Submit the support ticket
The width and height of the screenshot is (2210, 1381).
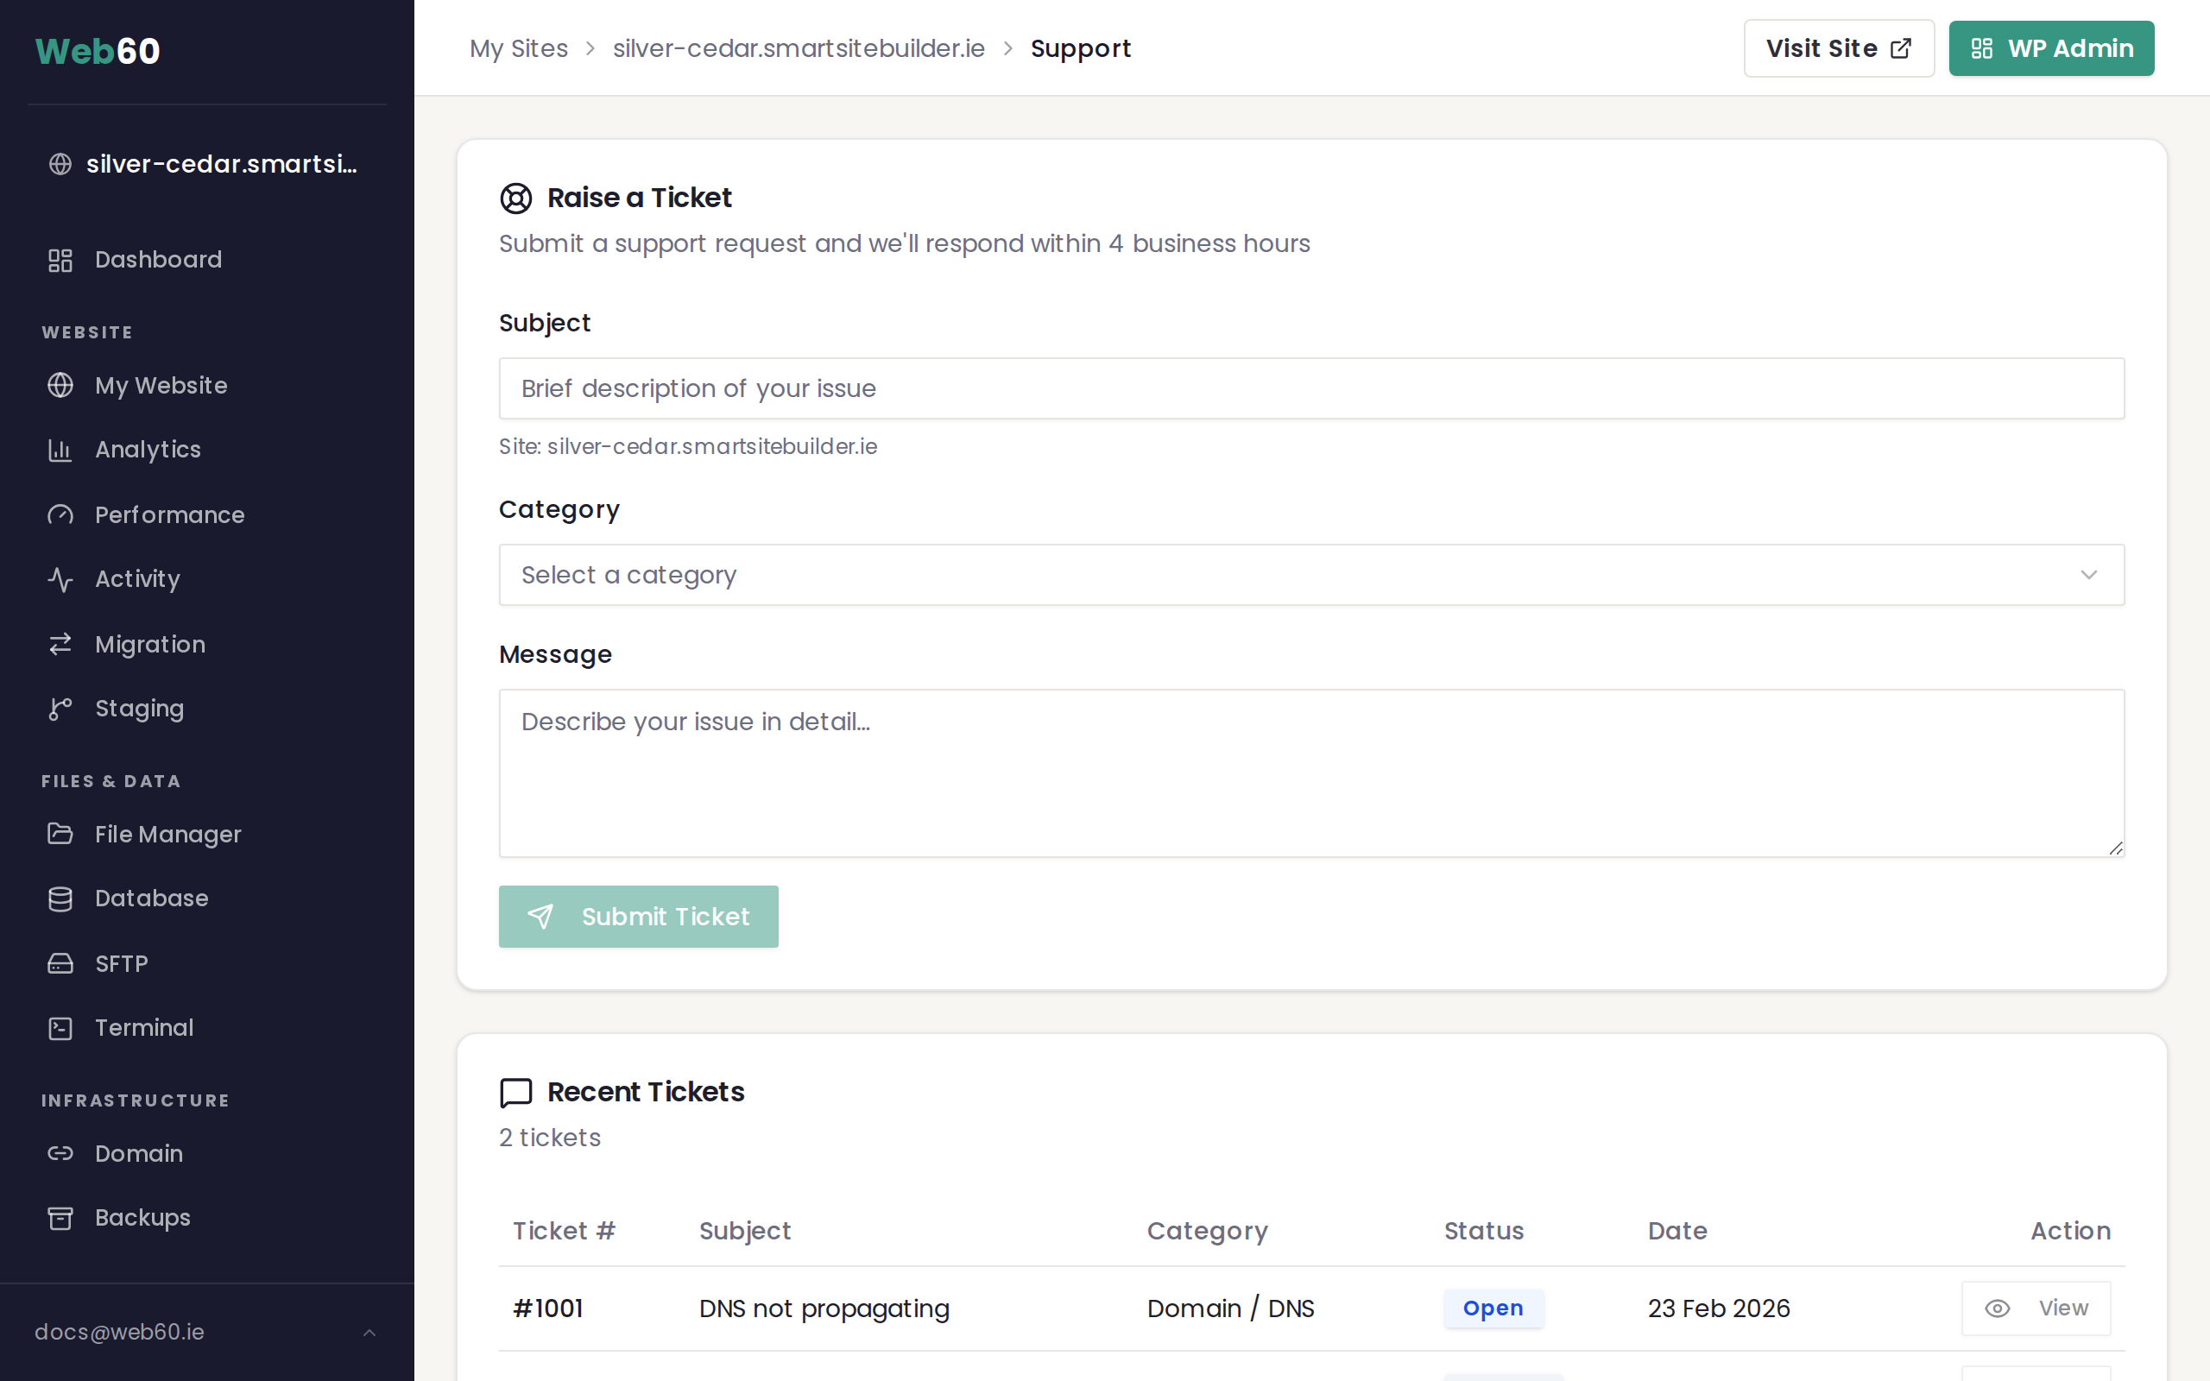638,916
